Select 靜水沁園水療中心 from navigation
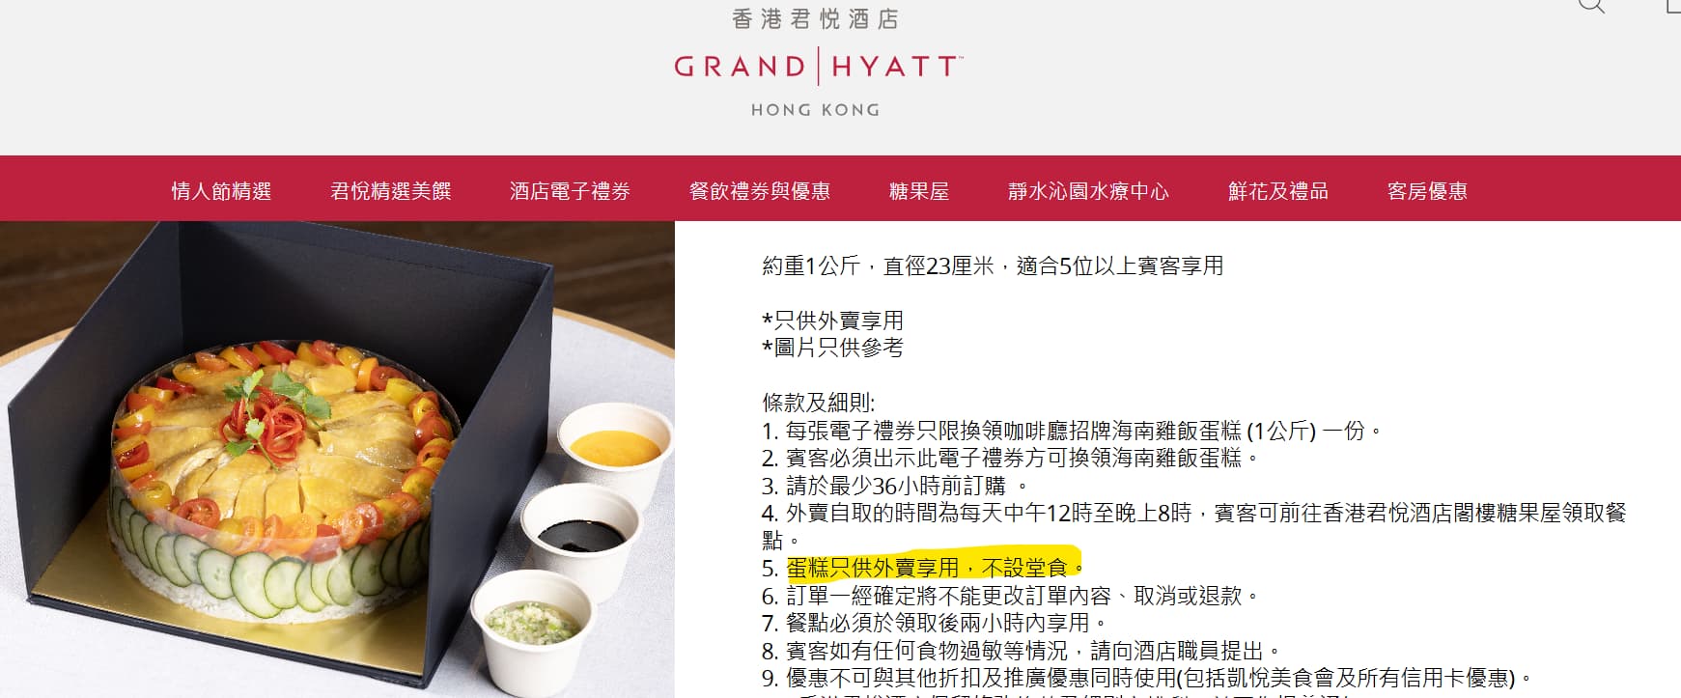The image size is (1681, 698). tap(1088, 191)
